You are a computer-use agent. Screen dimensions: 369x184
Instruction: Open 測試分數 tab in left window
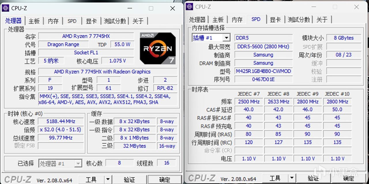click(x=115, y=21)
